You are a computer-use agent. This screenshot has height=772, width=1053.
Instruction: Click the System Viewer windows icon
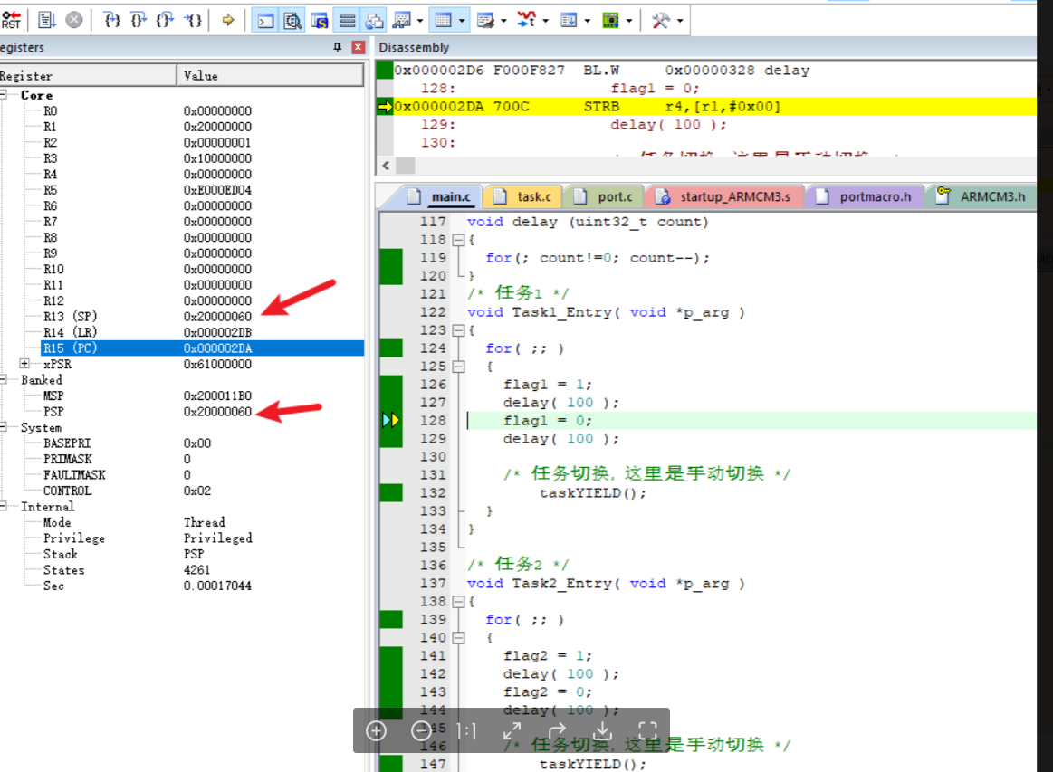tap(610, 21)
